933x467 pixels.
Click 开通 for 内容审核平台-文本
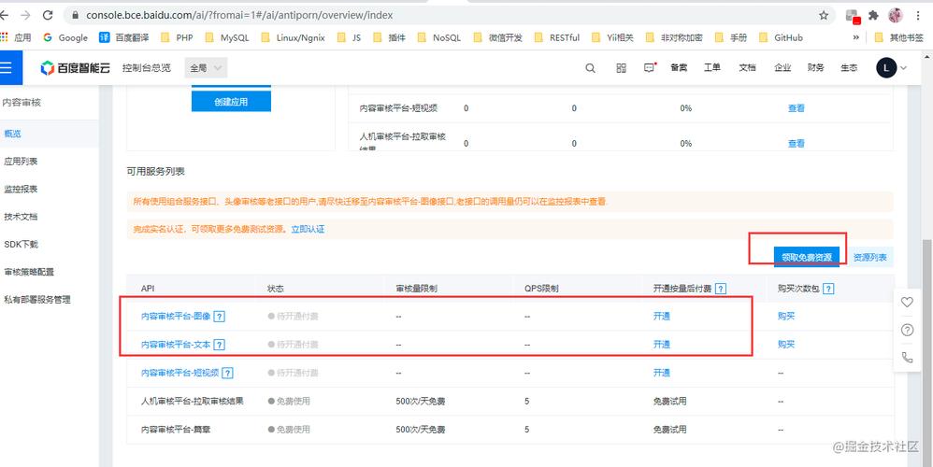pyautogui.click(x=662, y=344)
